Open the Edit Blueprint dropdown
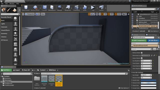The image size is (160, 90). click(x=153, y=40)
